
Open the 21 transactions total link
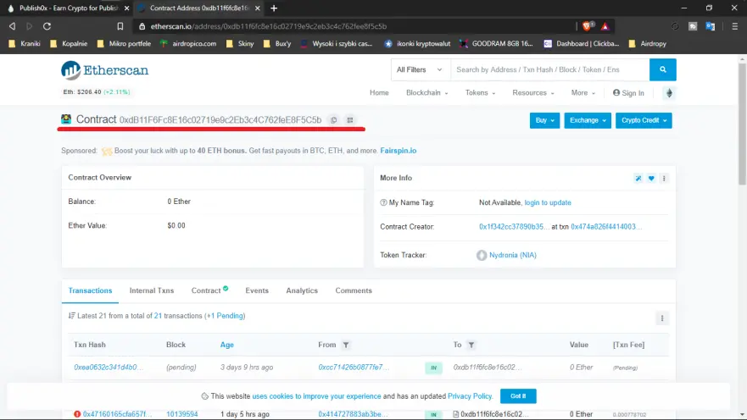pyautogui.click(x=158, y=316)
